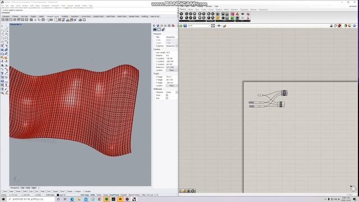Click the first Grasshopper canvas widget icon bottom-left

pyautogui.click(x=181, y=191)
